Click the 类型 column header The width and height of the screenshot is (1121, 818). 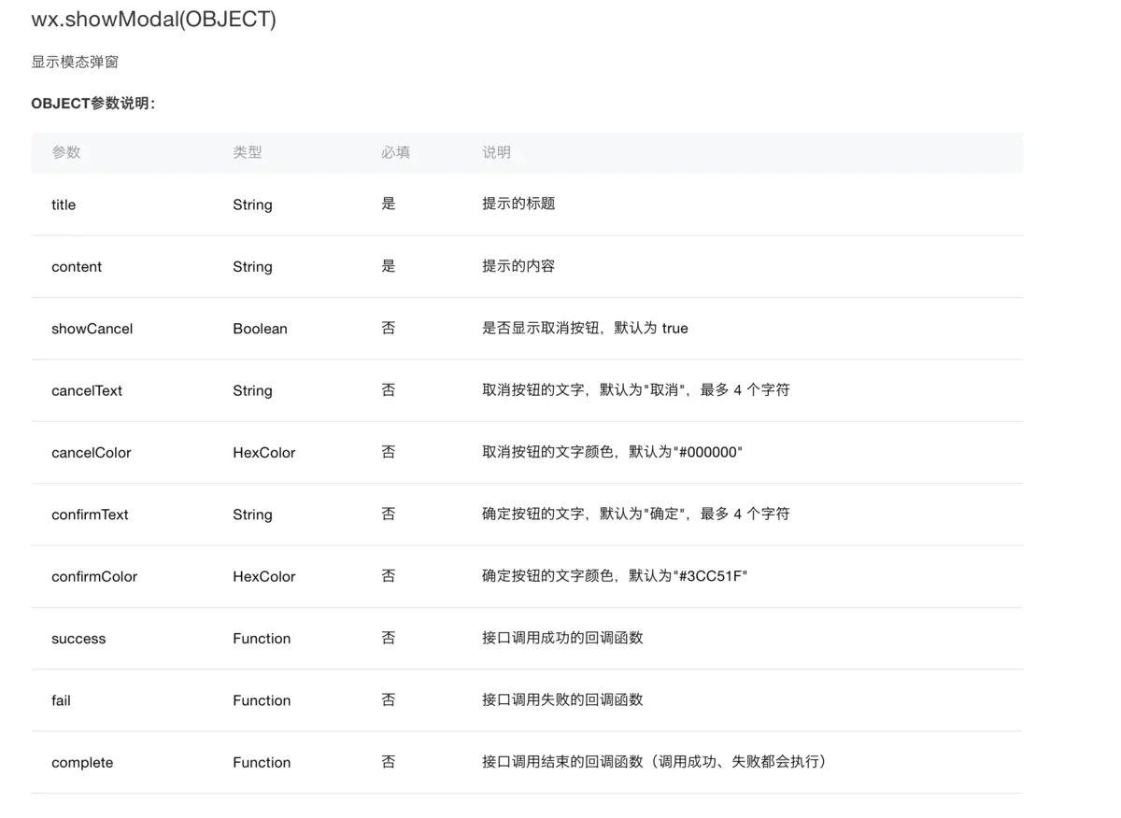[x=248, y=152]
